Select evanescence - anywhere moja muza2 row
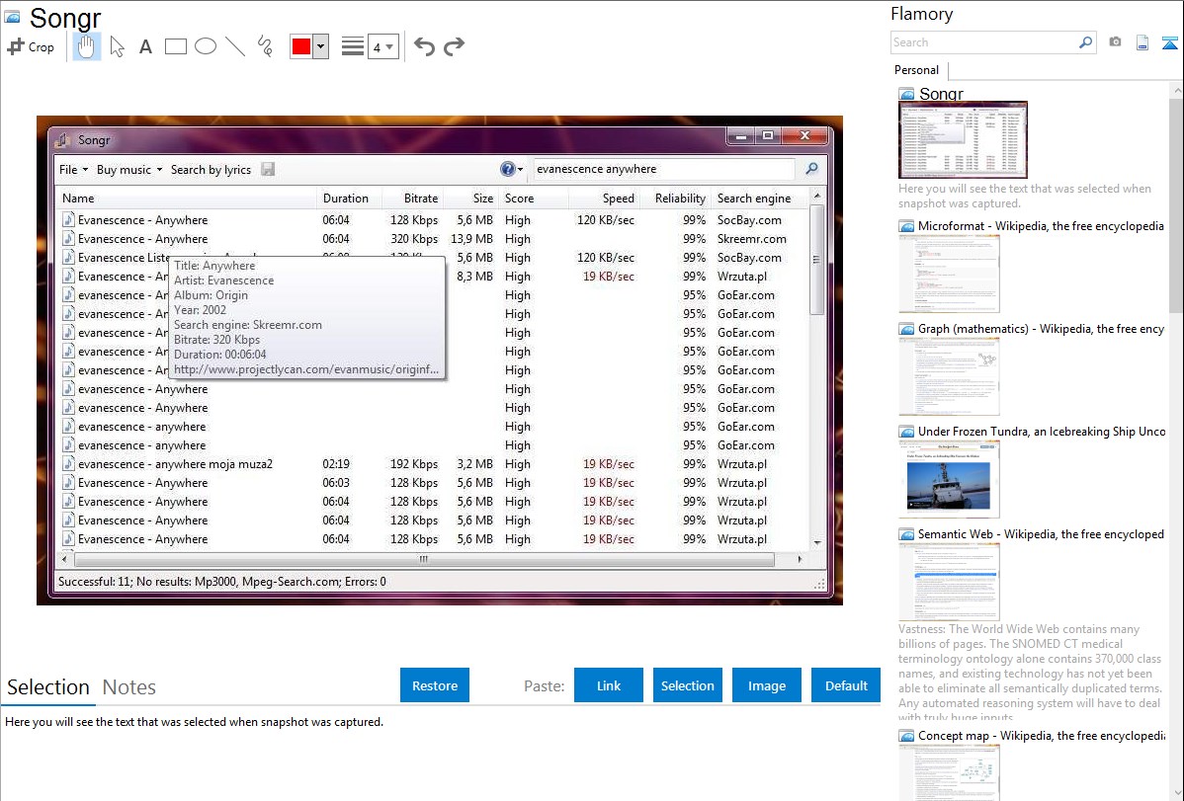 pos(432,463)
